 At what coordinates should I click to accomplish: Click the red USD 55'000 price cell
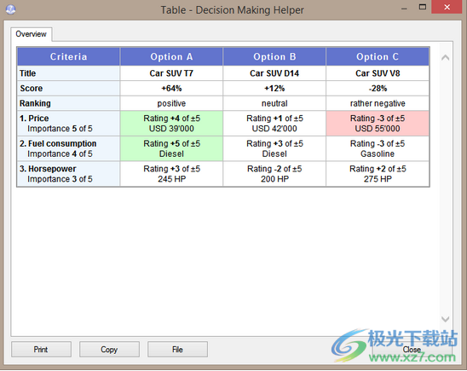378,124
